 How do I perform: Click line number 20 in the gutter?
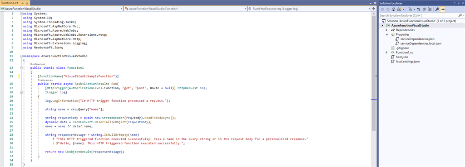[x=11, y=101]
